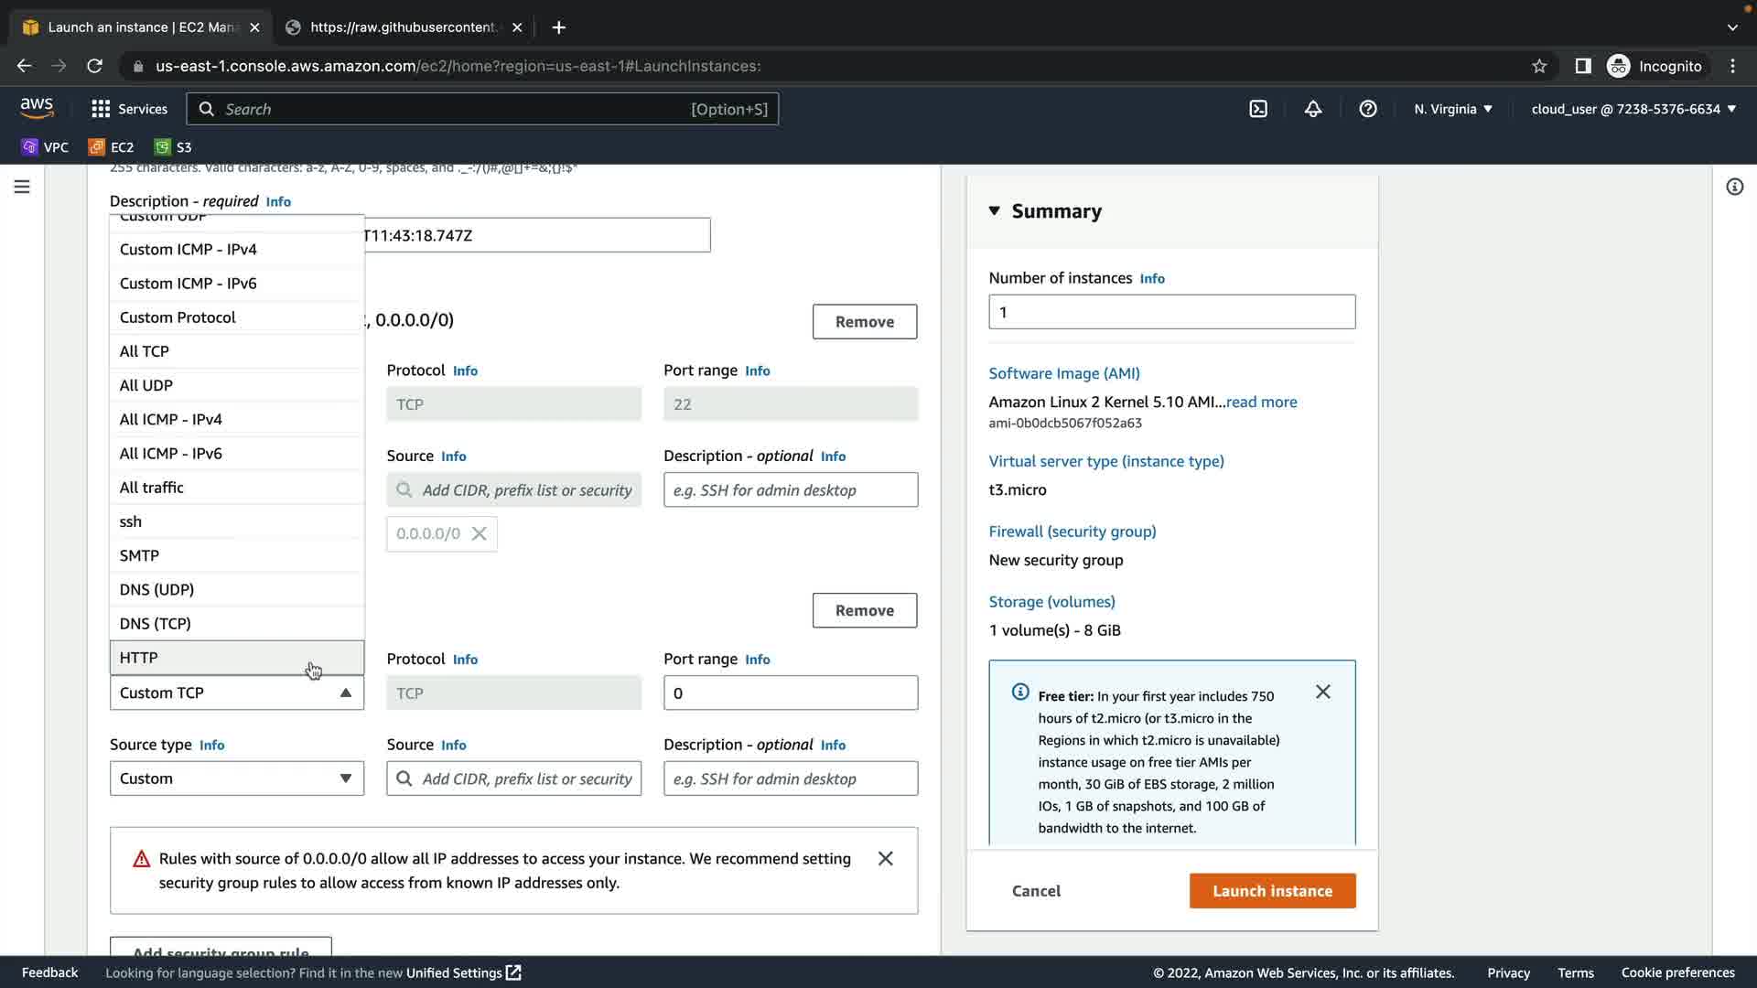1757x988 pixels.
Task: Open the Source type Custom dropdown
Action: 237,779
